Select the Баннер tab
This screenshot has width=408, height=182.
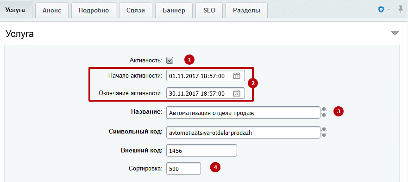pos(174,10)
